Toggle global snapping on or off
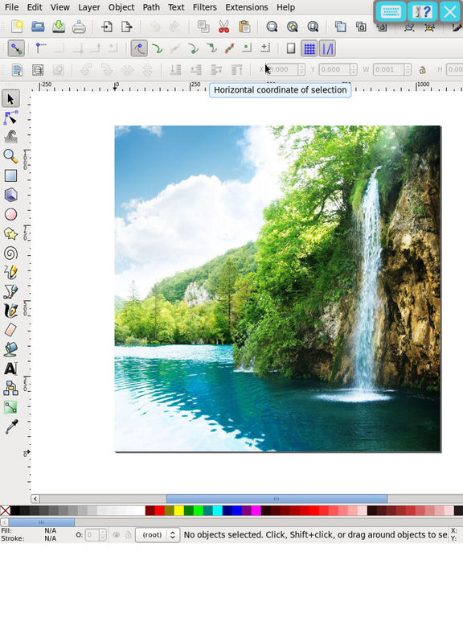The image size is (463, 618). (16, 48)
